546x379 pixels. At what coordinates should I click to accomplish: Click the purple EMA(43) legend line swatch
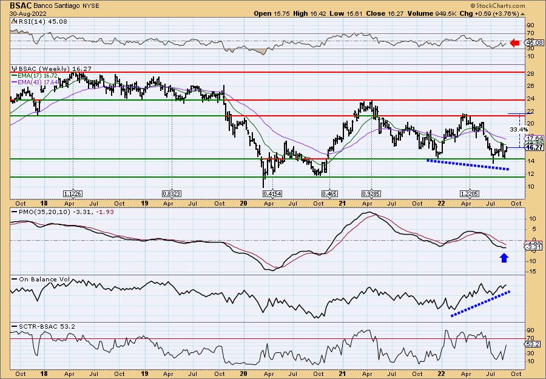pyautogui.click(x=16, y=81)
